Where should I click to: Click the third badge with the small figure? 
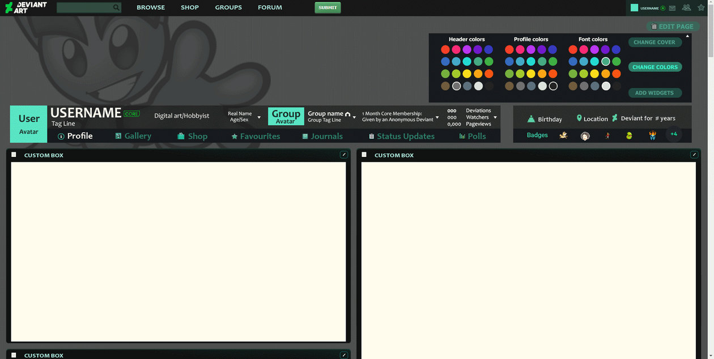607,135
